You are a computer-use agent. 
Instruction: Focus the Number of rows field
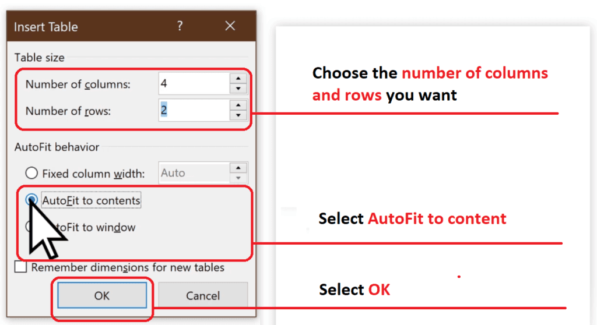194,110
